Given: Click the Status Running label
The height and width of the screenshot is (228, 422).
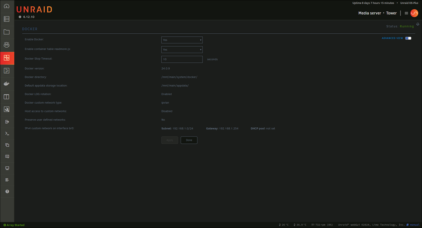Looking at the screenshot, I should click(400, 27).
